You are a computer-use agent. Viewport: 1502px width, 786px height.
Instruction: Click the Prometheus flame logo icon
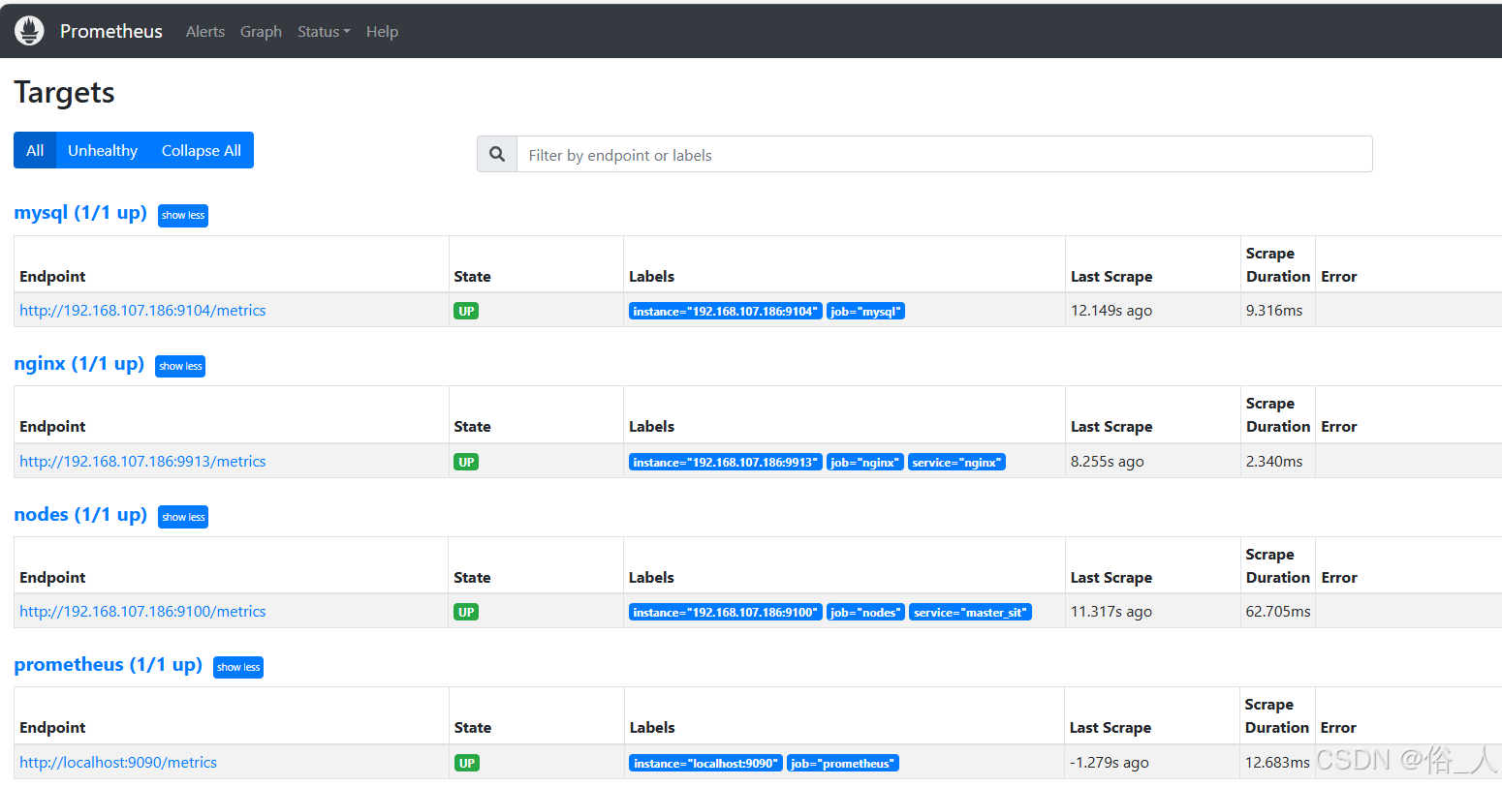pos(29,31)
